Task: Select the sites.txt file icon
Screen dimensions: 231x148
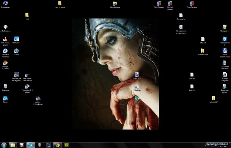Action: pos(202,39)
